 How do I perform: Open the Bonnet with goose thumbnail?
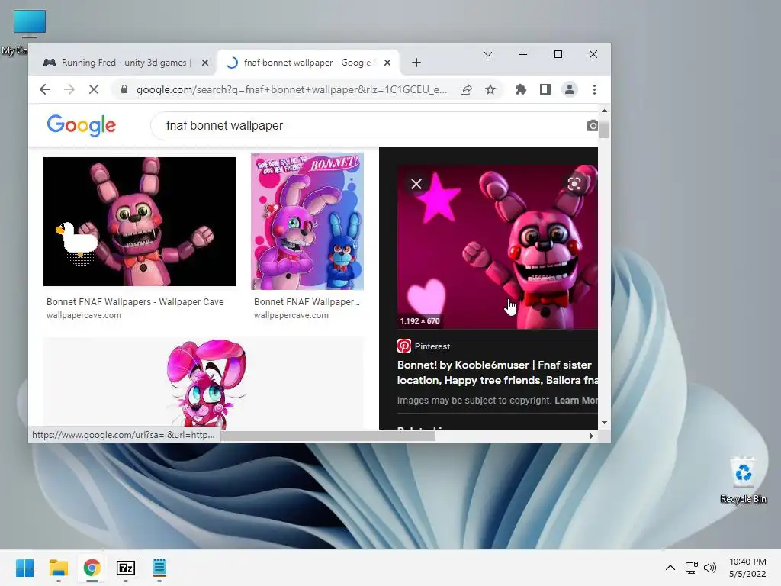140,222
